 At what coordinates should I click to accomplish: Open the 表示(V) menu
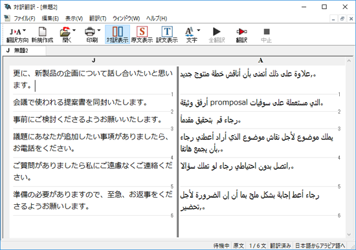click(x=74, y=18)
